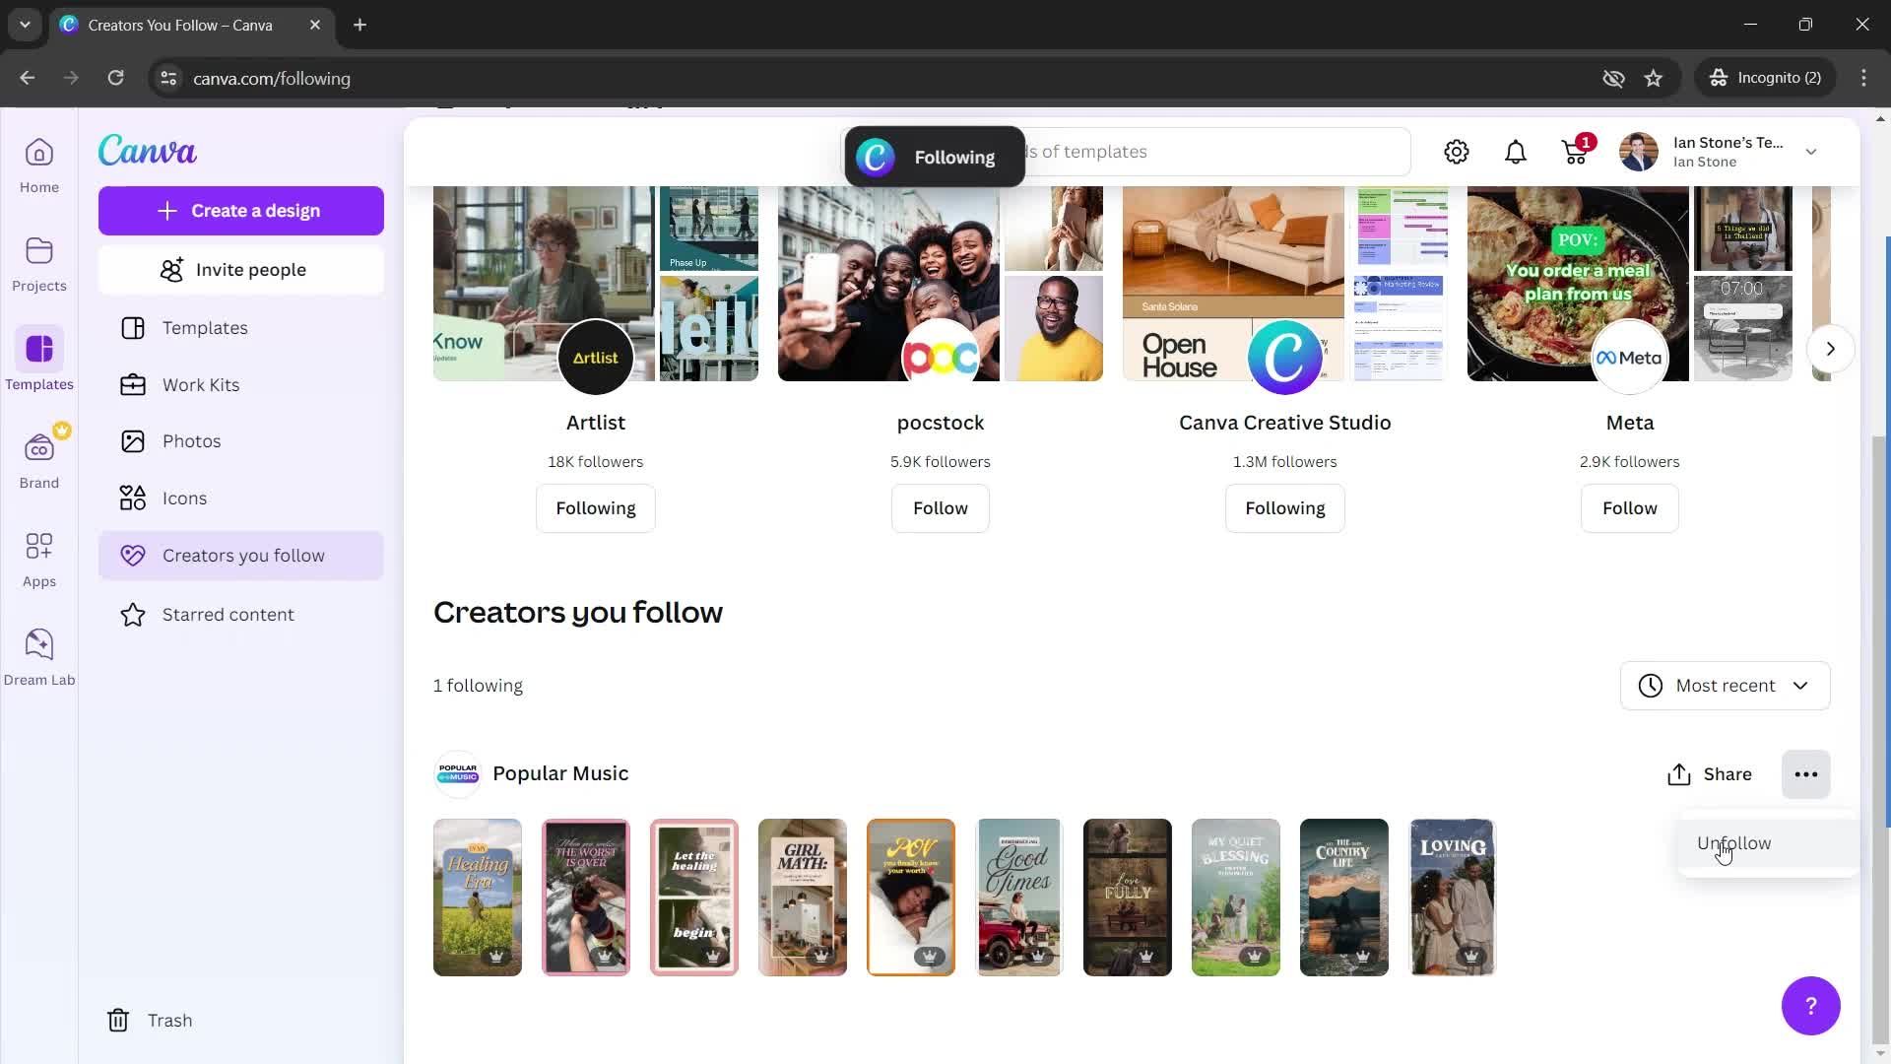Toggle Following button for Artlist creator
The image size is (1891, 1064).
tap(595, 506)
